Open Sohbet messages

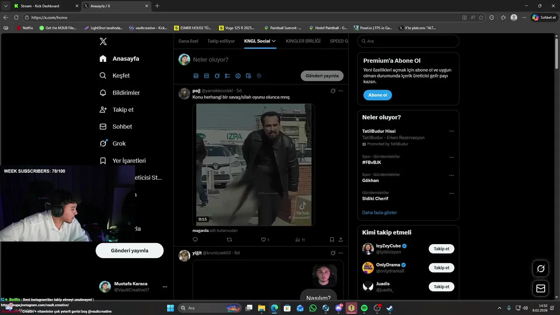(x=115, y=126)
